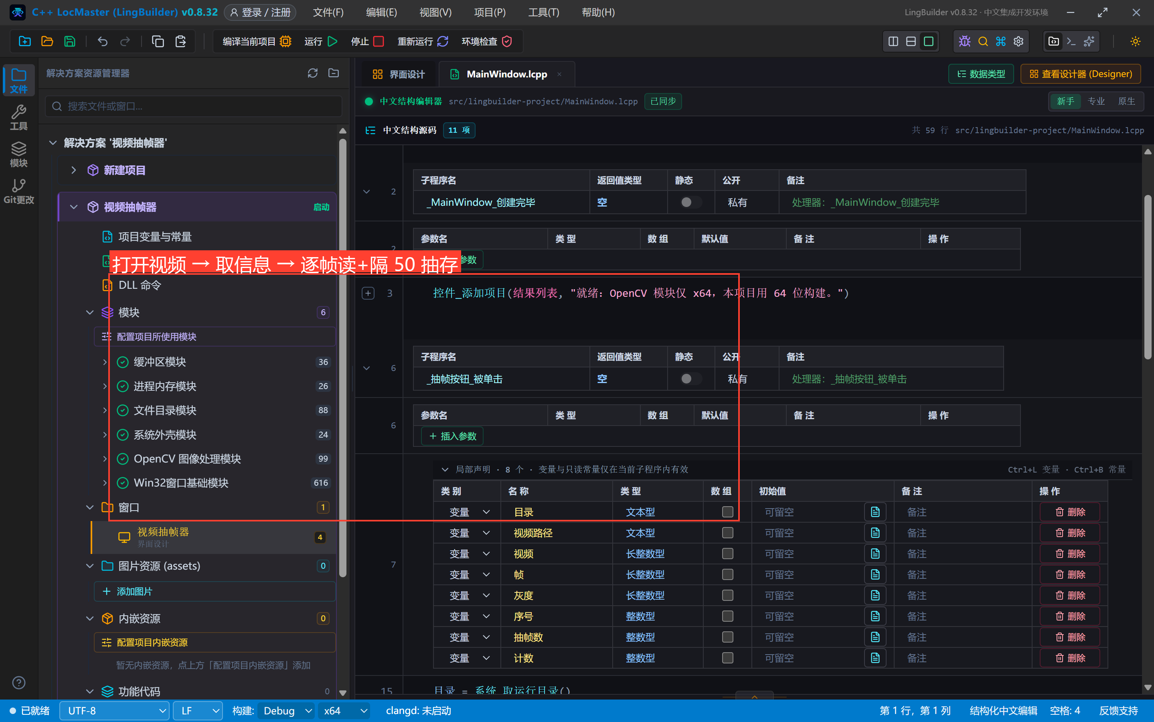Click 添加图片 button
The width and height of the screenshot is (1154, 722).
tap(215, 592)
